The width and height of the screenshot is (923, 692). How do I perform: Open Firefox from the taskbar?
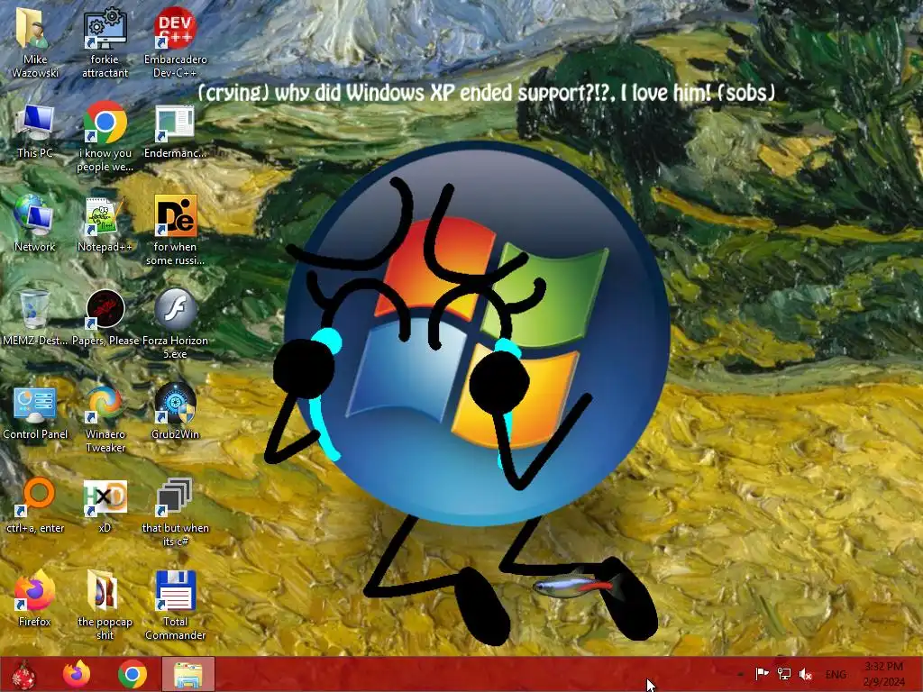click(77, 674)
